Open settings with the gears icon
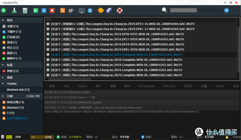Viewport: 241px width, 140px height. (71, 10)
